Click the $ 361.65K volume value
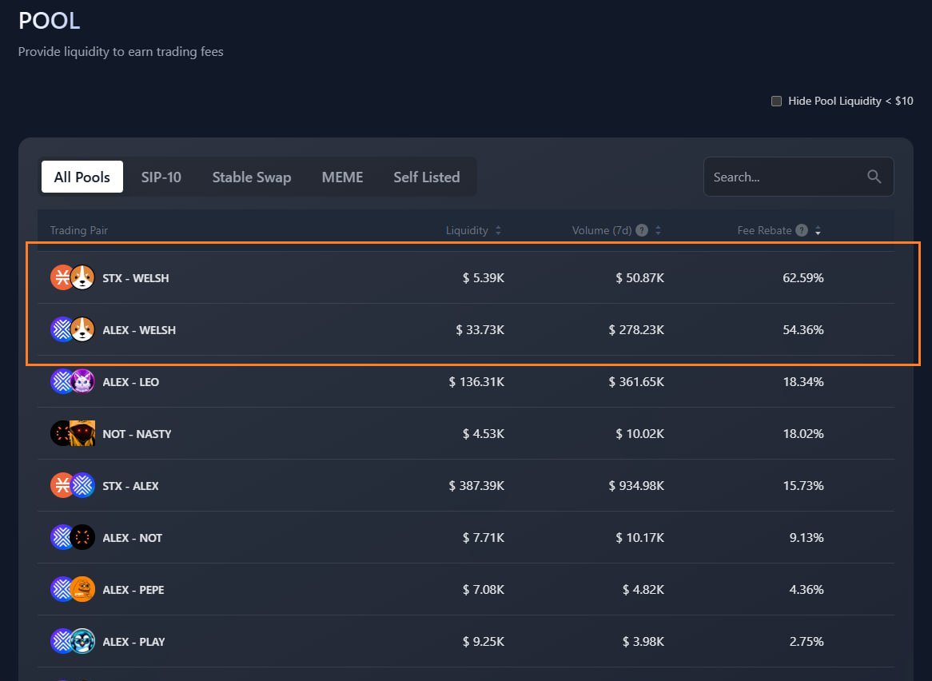The image size is (932, 681). pos(636,381)
